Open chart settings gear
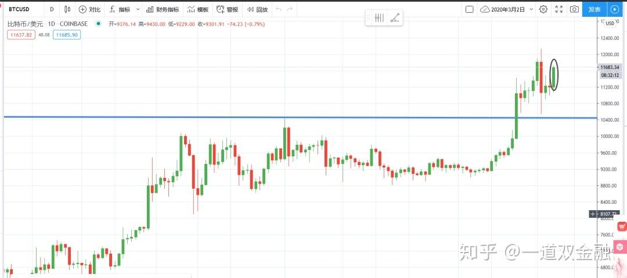Screen dimensions: 627x278 pos(543,9)
